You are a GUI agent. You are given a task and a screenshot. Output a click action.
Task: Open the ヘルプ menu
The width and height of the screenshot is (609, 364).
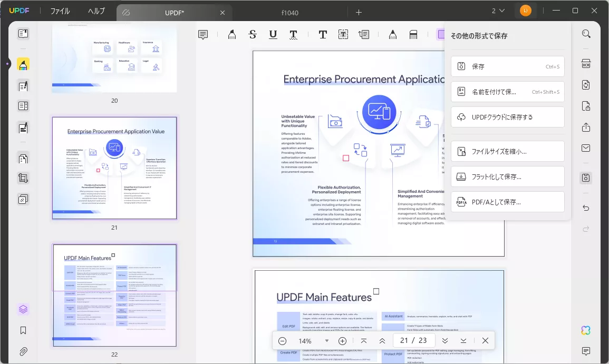point(96,11)
